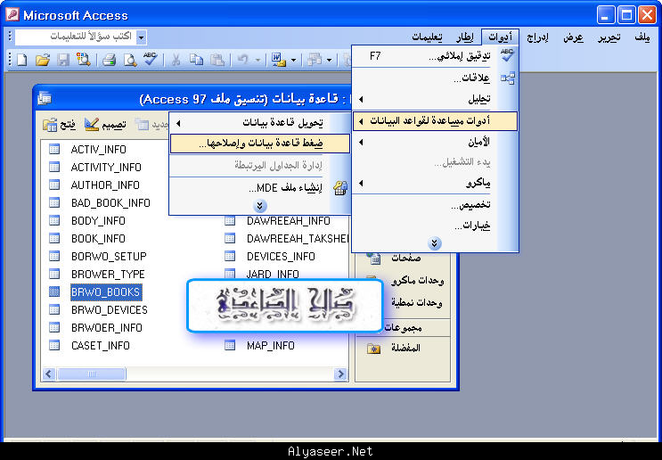This screenshot has height=460, width=662.
Task: Select the BROWER_TYPE table
Action: (108, 275)
